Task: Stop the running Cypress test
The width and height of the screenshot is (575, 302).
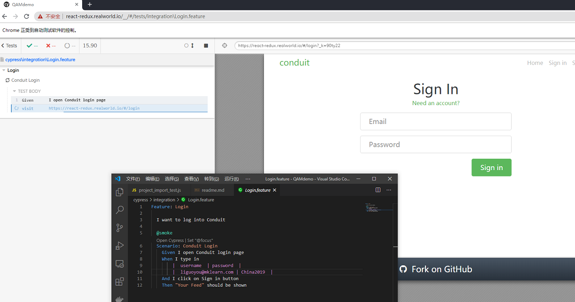Action: (x=206, y=46)
